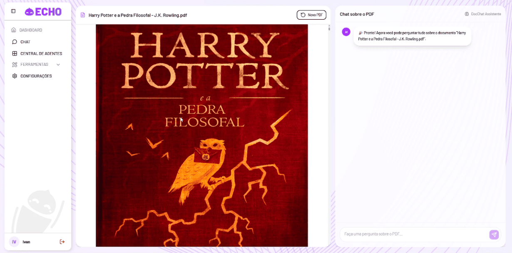Click the Harry Potter cover page

[x=202, y=135]
